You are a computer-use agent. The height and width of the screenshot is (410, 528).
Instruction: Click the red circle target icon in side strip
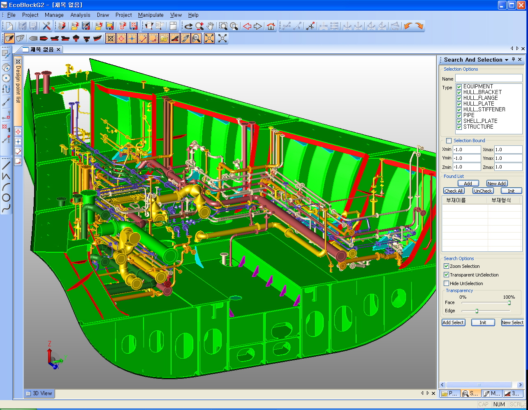18,131
